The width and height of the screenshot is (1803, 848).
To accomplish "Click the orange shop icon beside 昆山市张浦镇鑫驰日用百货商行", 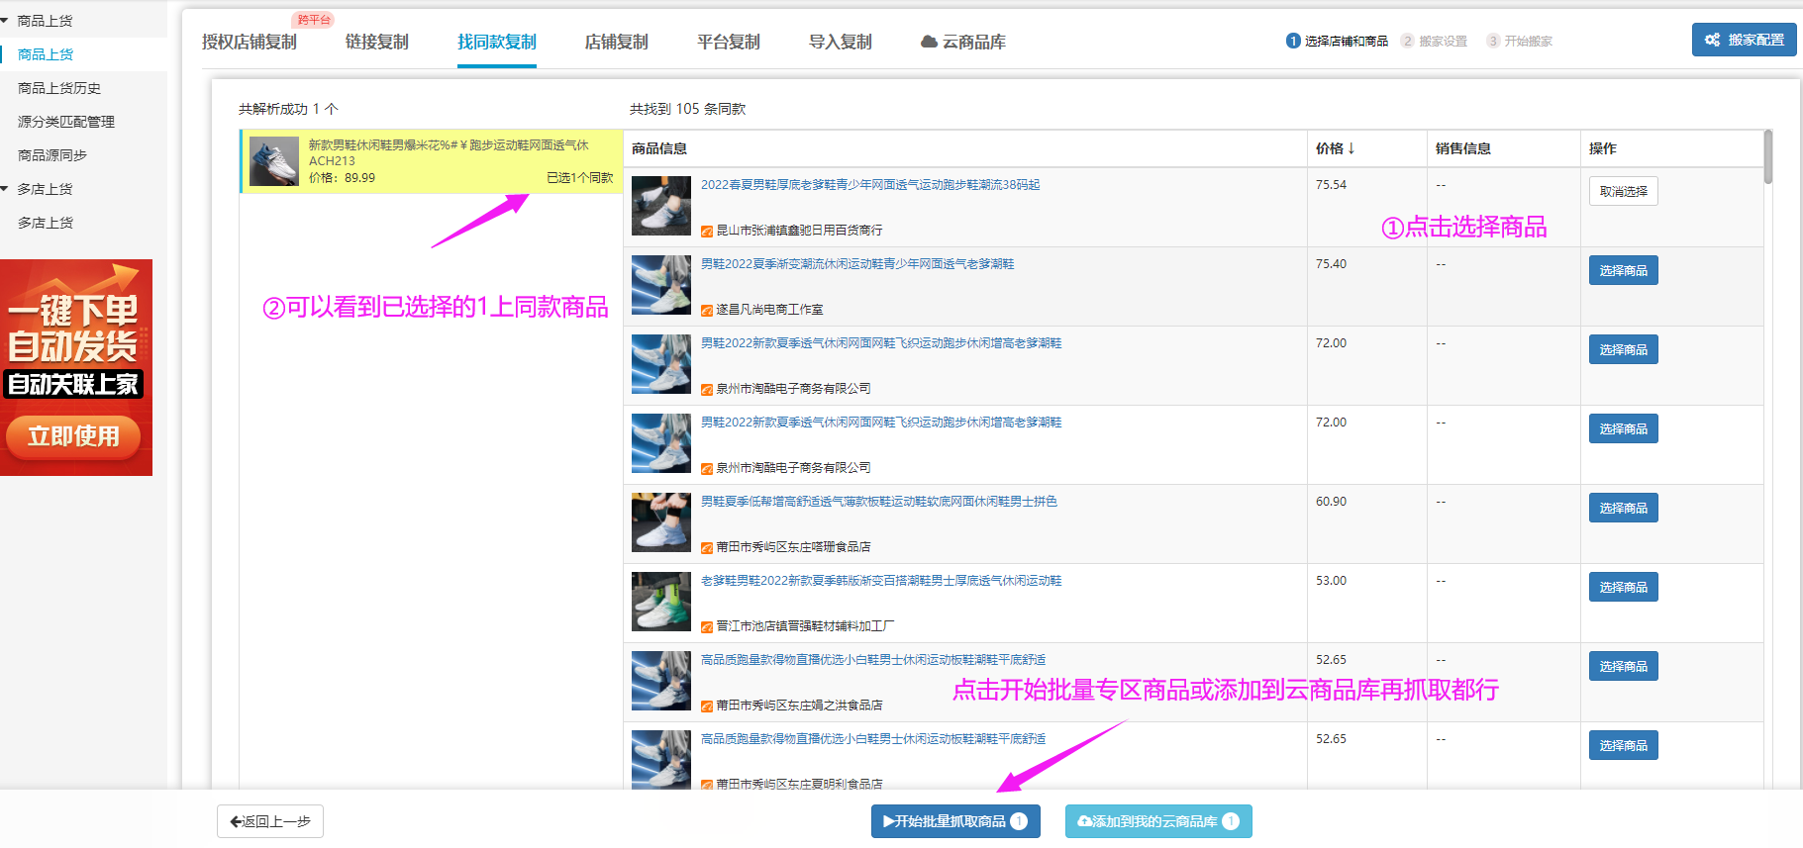I will coord(707,231).
